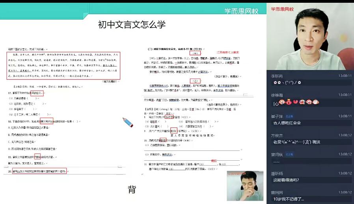354x204 pixels.
Task: Click the blue pencil cursor icon
Action: [x=128, y=122]
